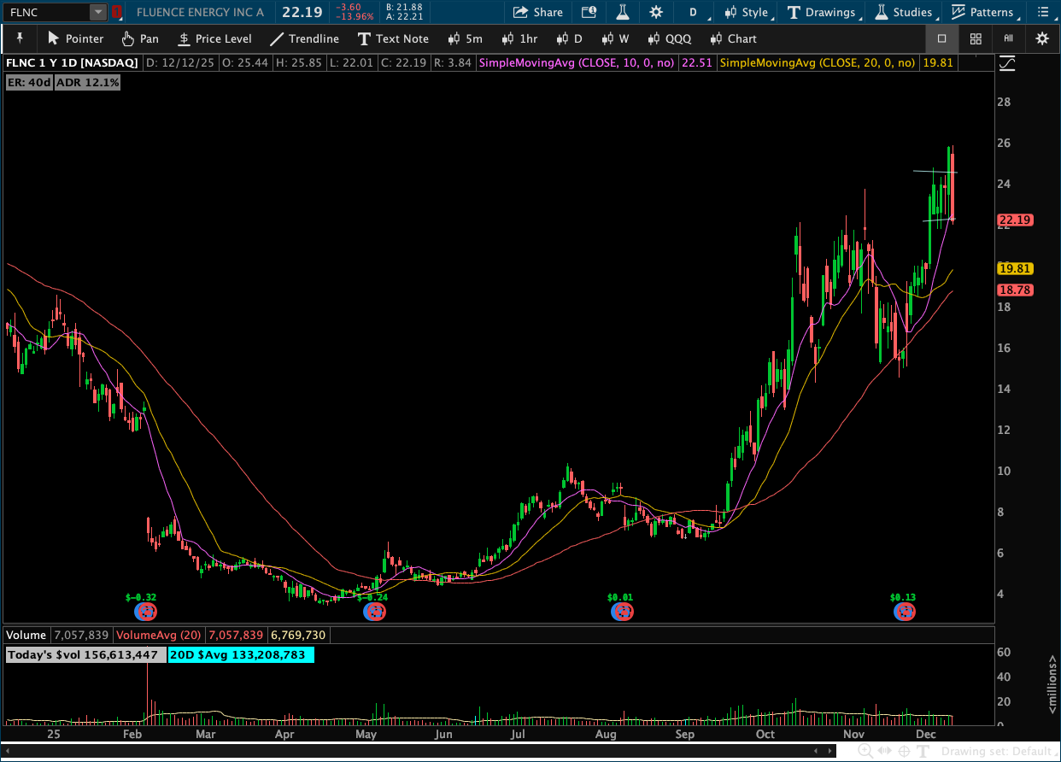The height and width of the screenshot is (762, 1061).
Task: Click the FLNC 1 Y 1D [NASDAQ] chart title
Action: coord(73,63)
